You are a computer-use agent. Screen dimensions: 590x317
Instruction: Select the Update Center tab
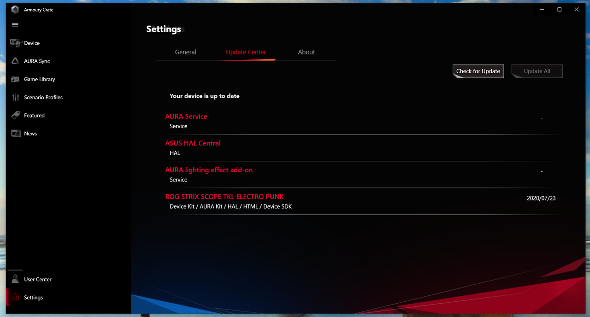coord(246,52)
